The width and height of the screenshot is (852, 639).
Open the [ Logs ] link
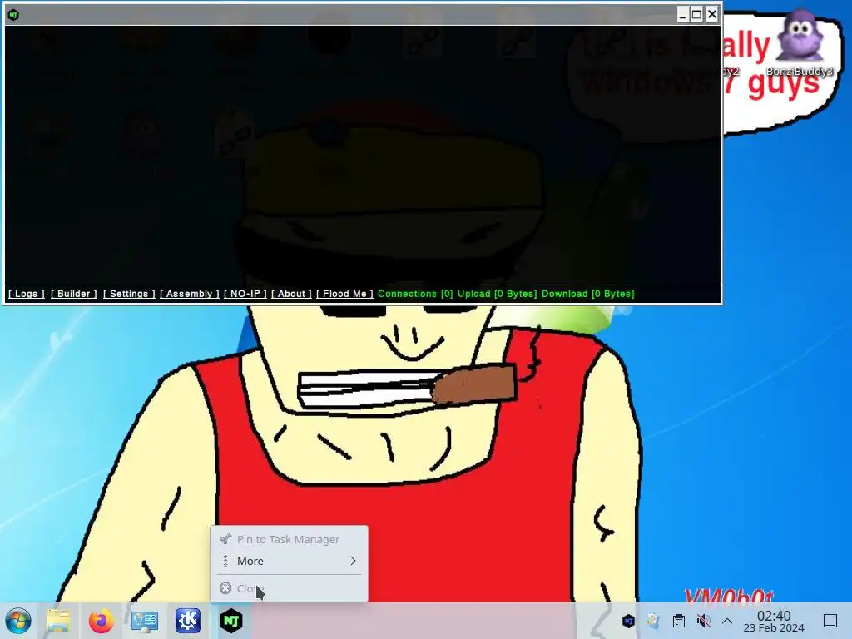pos(26,294)
